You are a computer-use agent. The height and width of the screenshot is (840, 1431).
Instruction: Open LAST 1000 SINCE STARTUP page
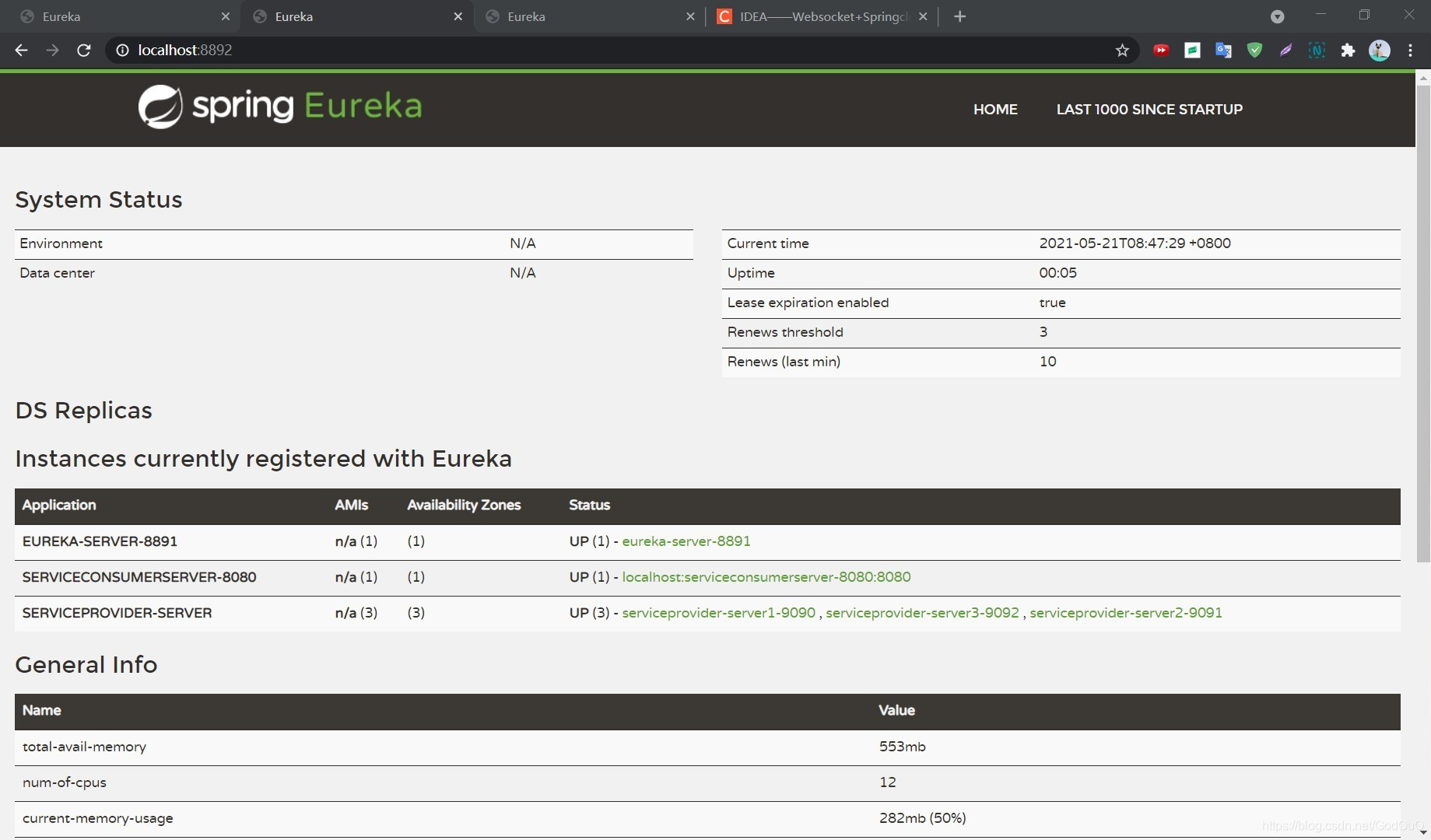click(x=1149, y=110)
